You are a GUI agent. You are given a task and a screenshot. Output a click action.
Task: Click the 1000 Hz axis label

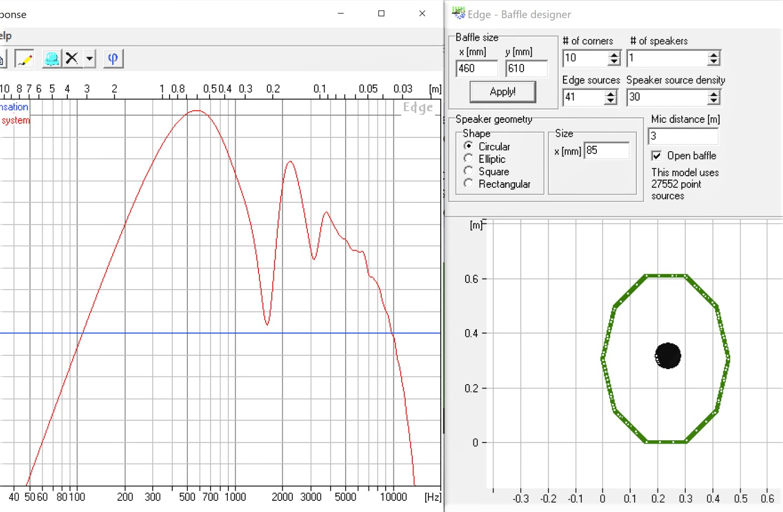coord(235,497)
